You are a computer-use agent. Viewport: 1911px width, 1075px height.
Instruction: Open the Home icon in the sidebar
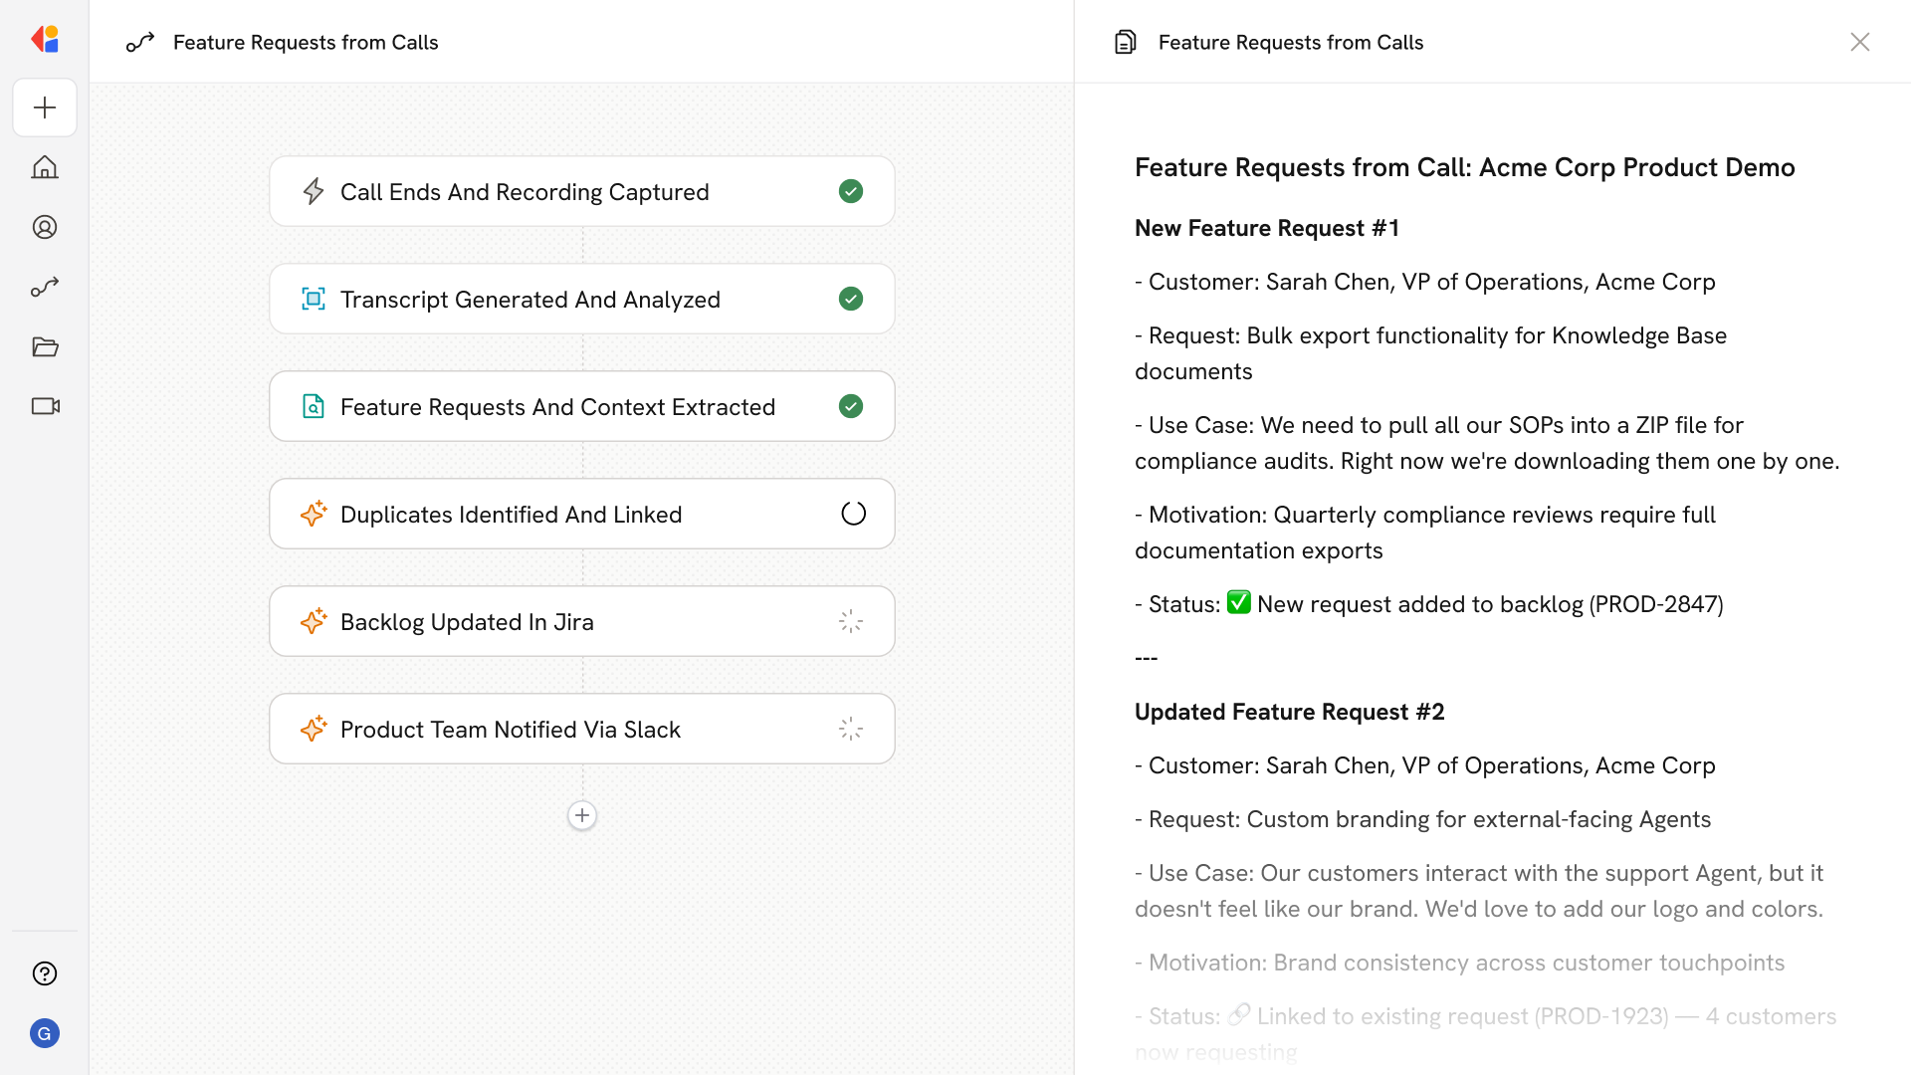[x=44, y=167]
